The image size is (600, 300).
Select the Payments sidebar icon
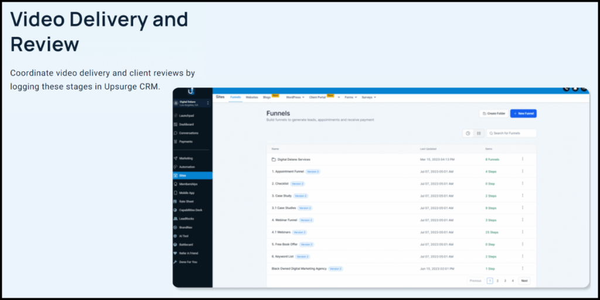175,142
